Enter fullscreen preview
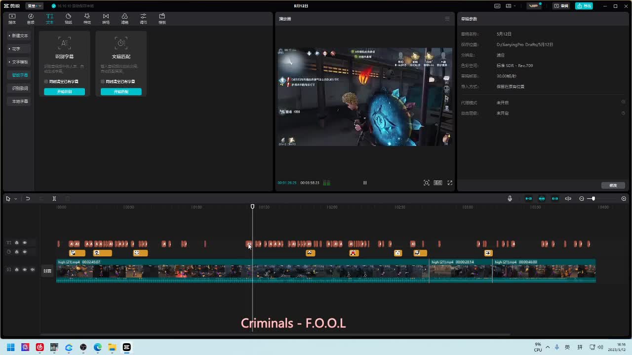 [450, 183]
